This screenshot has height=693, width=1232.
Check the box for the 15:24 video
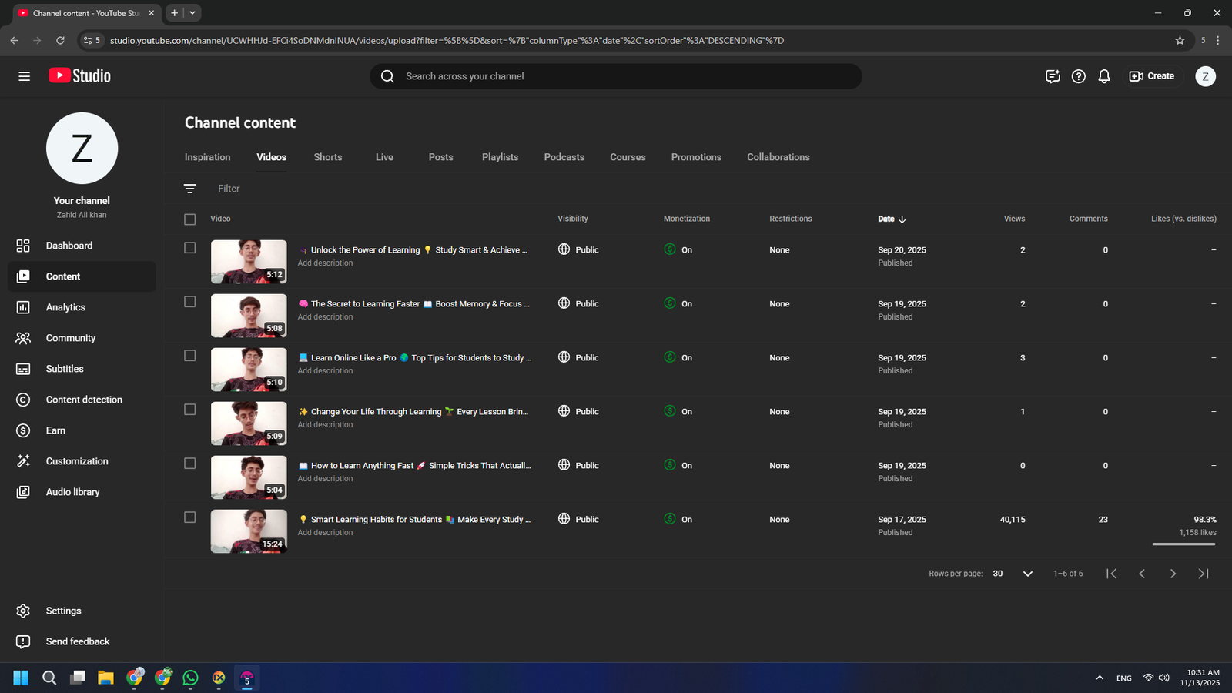(x=190, y=517)
